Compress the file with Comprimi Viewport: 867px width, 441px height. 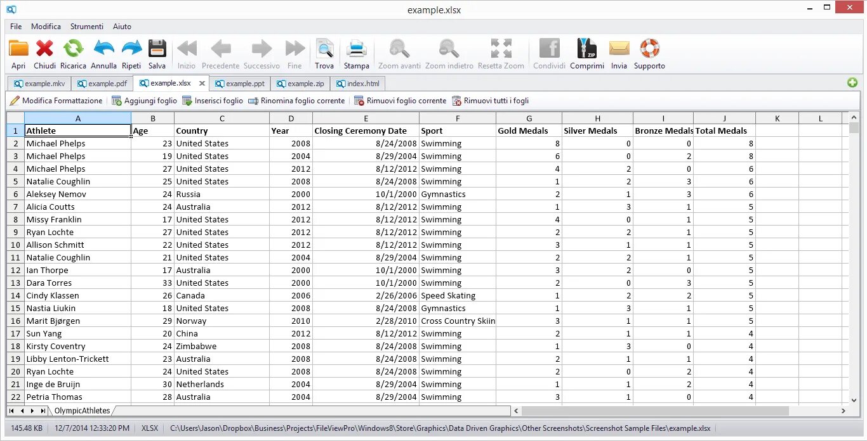pyautogui.click(x=587, y=48)
